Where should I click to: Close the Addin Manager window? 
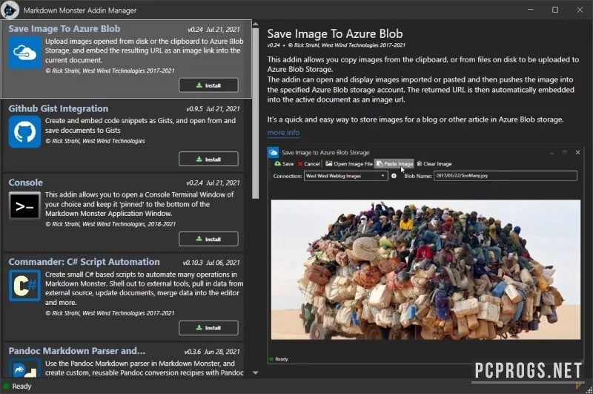580,10
